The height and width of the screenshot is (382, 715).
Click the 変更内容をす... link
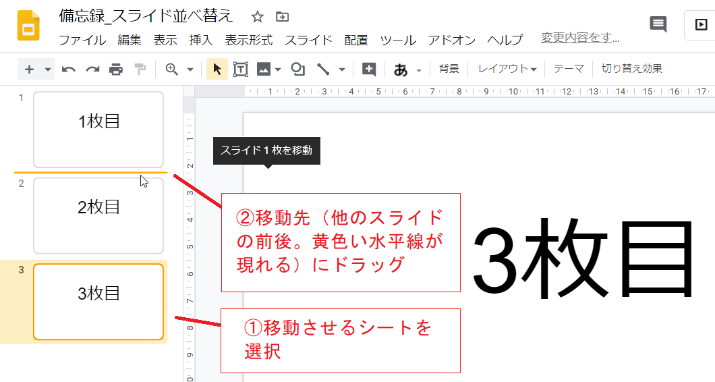[580, 37]
